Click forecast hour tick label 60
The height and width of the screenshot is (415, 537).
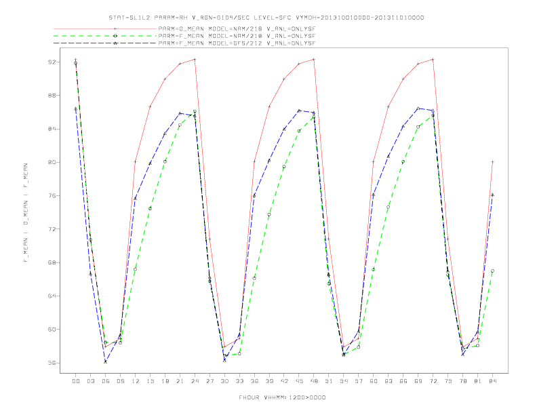[374, 381]
